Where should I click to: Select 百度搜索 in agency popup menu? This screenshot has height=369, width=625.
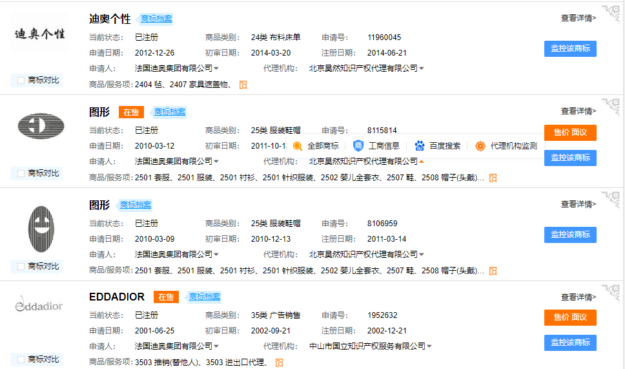(x=445, y=146)
